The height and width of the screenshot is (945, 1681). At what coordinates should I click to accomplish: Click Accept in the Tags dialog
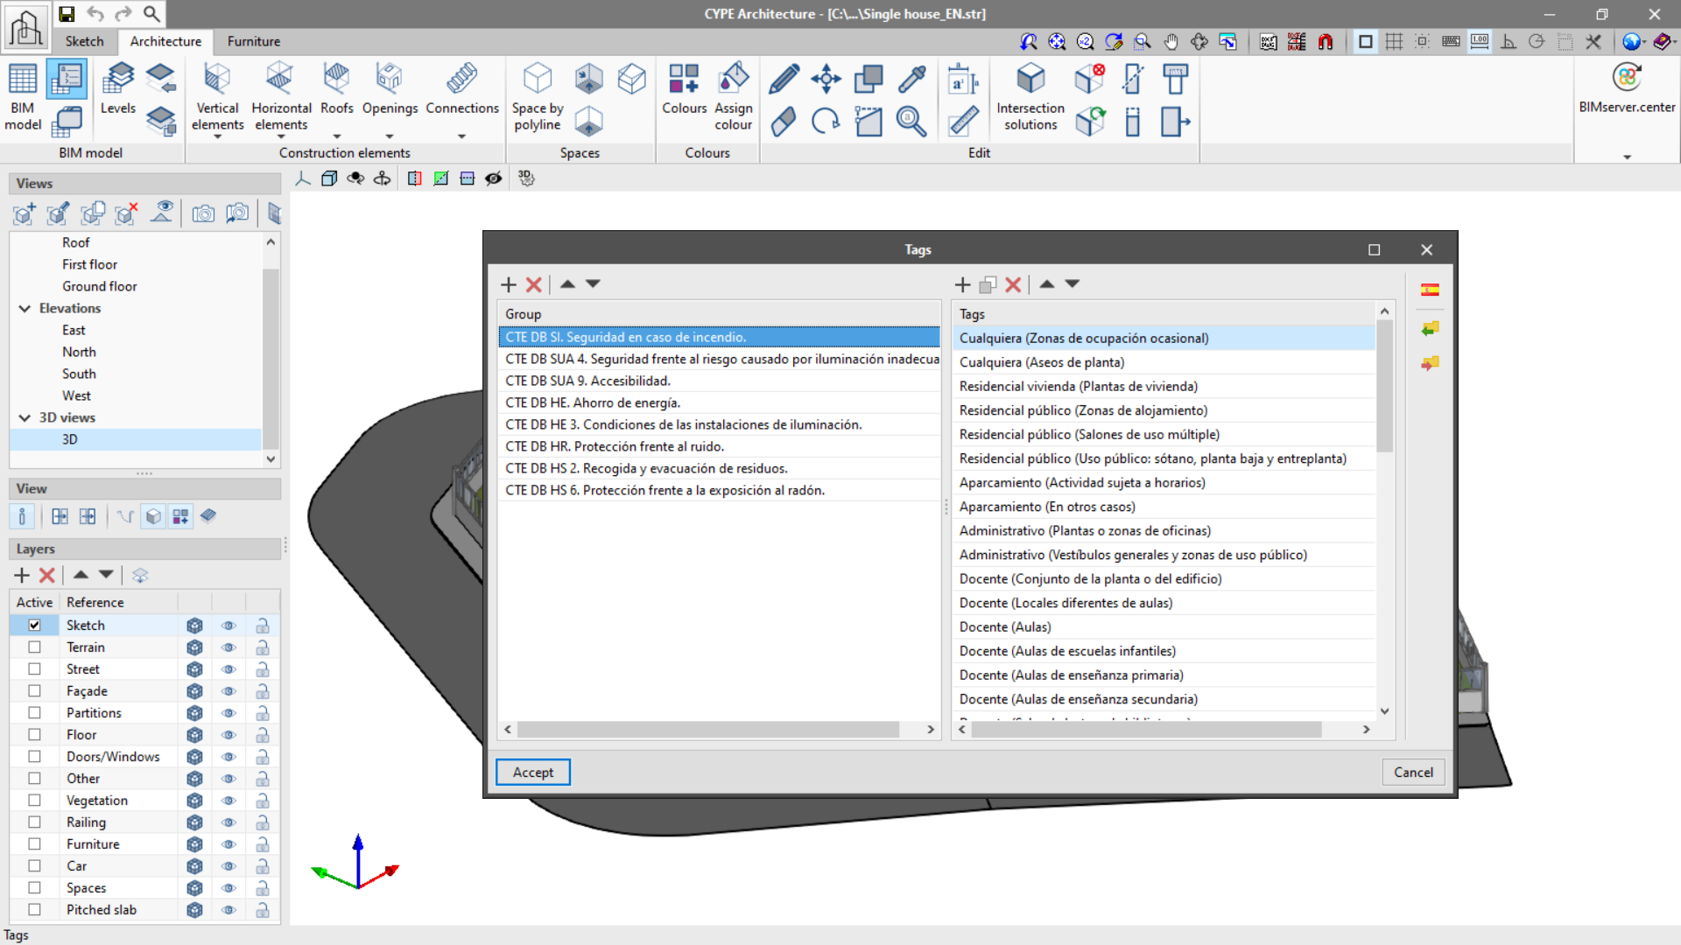click(x=533, y=772)
